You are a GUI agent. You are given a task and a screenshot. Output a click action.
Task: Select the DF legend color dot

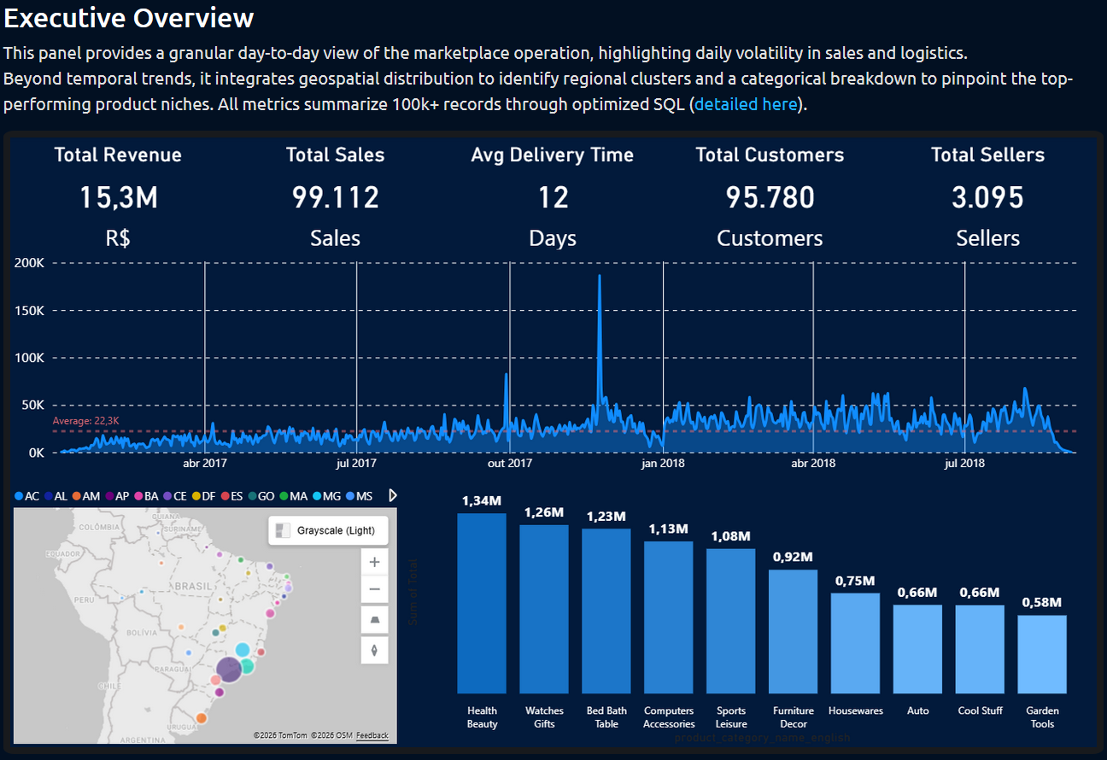(x=196, y=496)
